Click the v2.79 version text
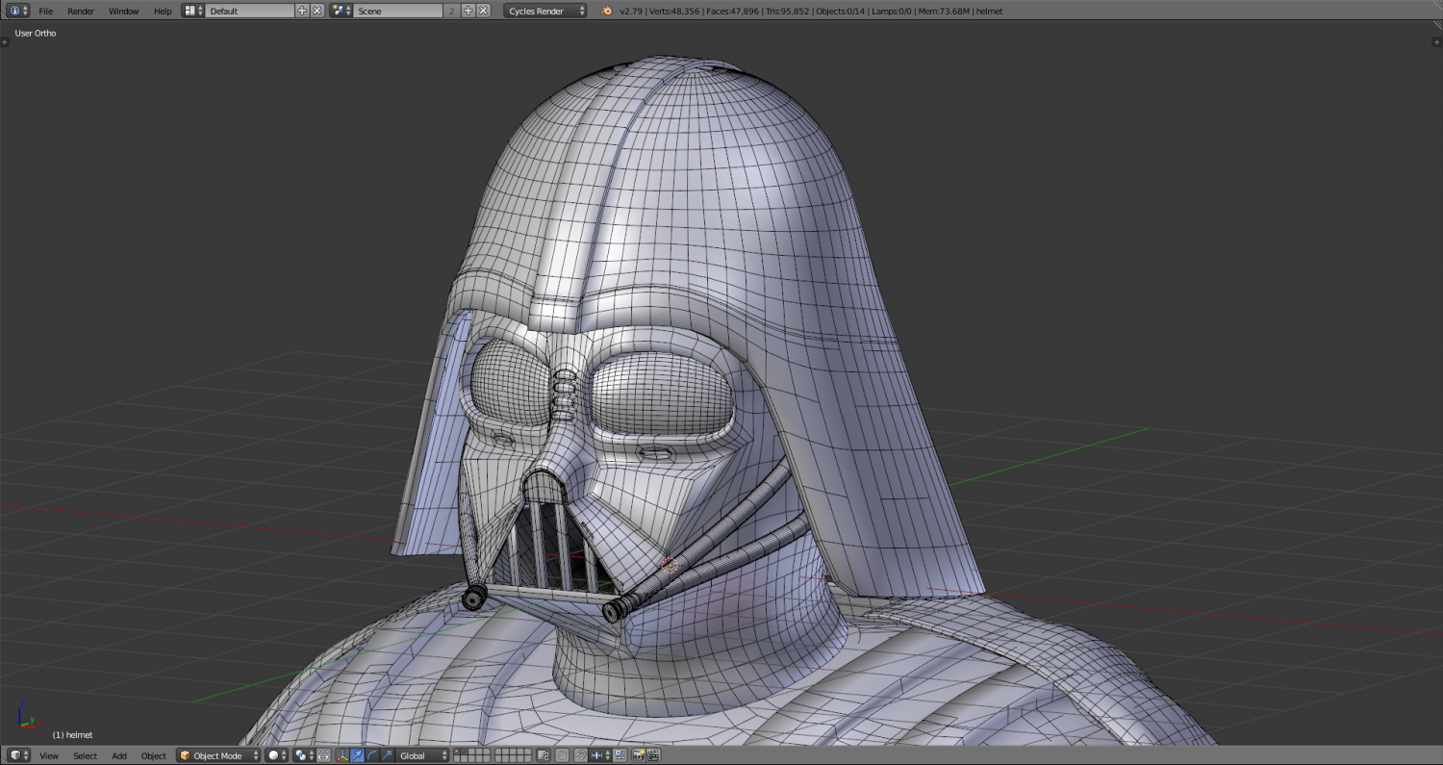Screen dimensions: 1443x765 click(631, 11)
